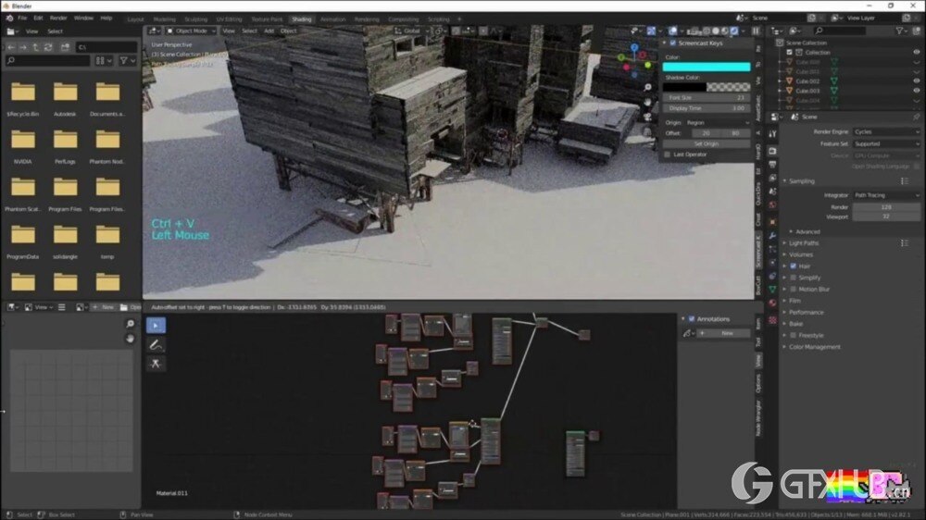The height and width of the screenshot is (520, 926).
Task: Disable the Screencast Keys checkbox
Action: 672,43
